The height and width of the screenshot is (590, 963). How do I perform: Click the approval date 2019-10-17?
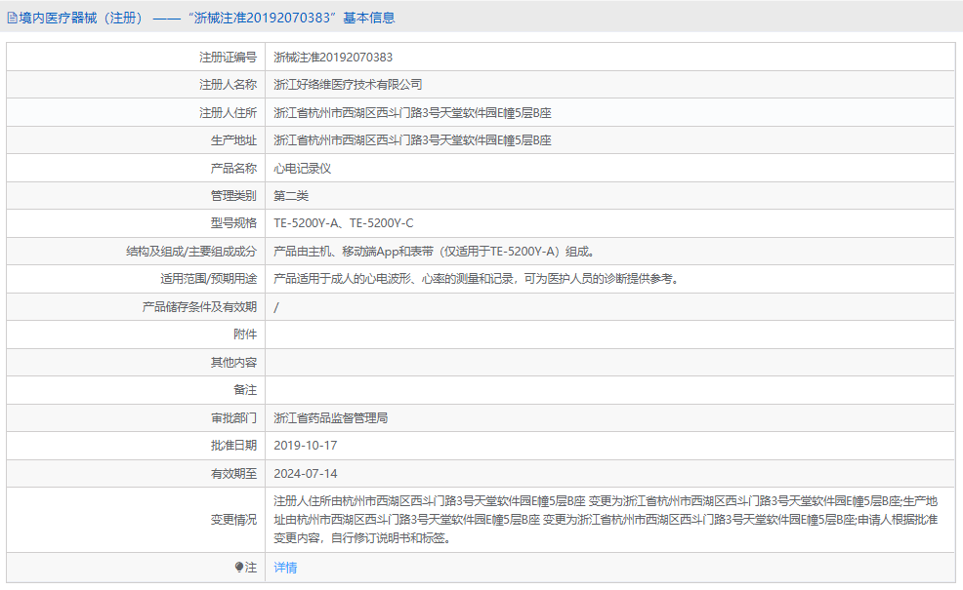click(306, 446)
